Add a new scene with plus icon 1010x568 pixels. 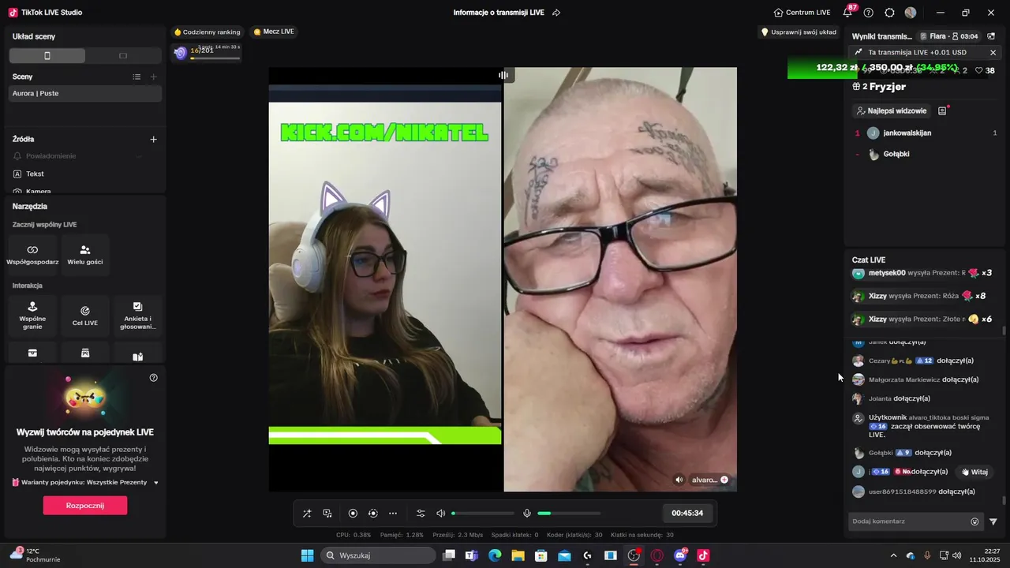tap(154, 77)
